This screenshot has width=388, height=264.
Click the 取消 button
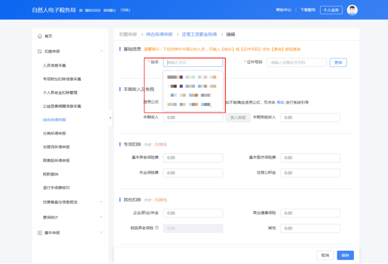click(325, 255)
